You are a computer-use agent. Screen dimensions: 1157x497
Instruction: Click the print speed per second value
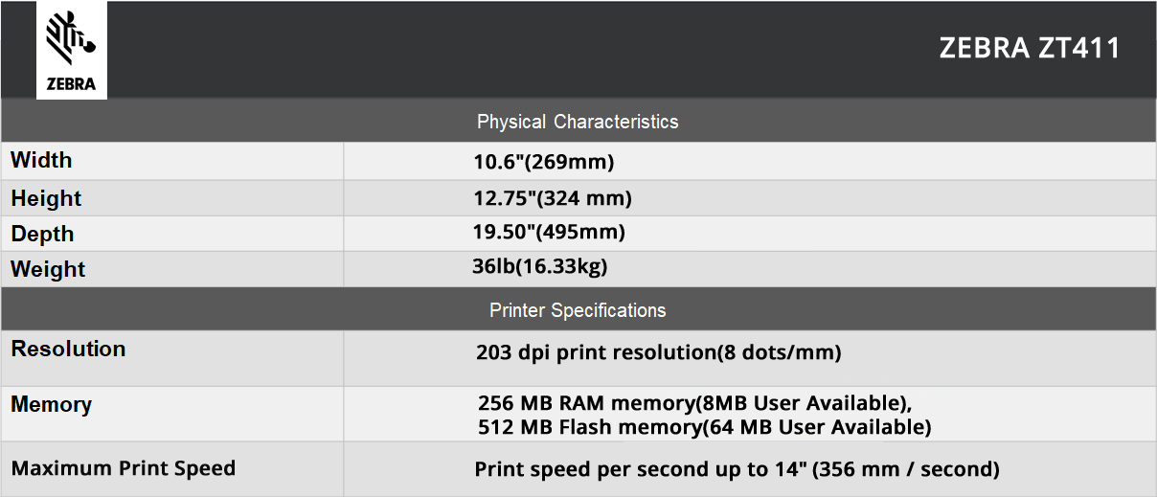coord(737,469)
